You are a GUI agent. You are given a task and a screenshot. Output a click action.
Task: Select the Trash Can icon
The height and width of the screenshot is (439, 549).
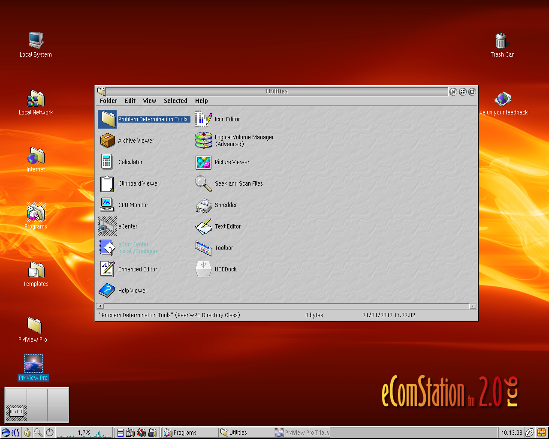(x=501, y=41)
